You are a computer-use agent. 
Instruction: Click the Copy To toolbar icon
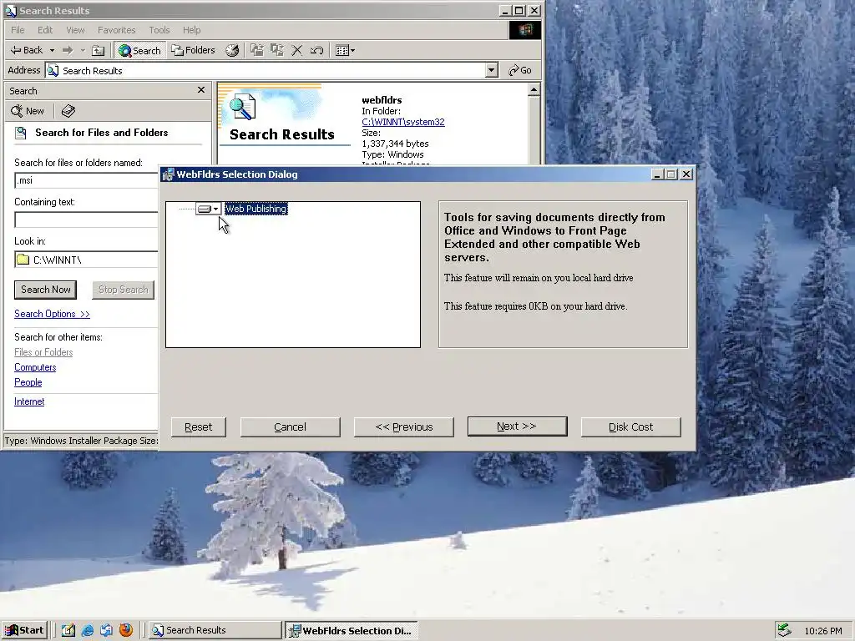[277, 50]
